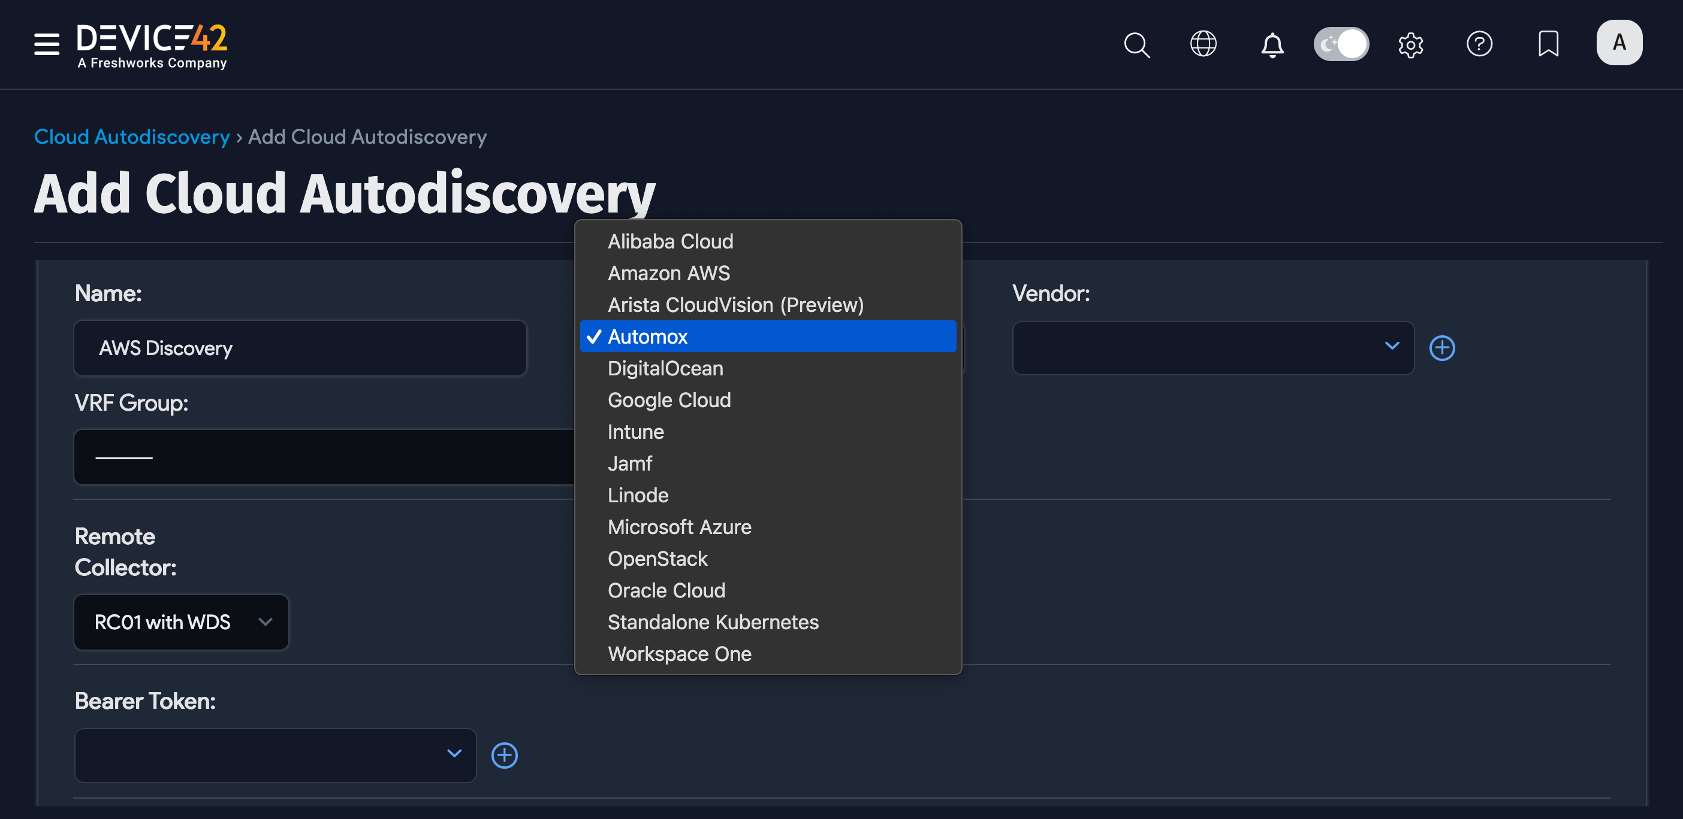Select Google Cloud option
Viewport: 1683px width, 819px height.
click(668, 400)
